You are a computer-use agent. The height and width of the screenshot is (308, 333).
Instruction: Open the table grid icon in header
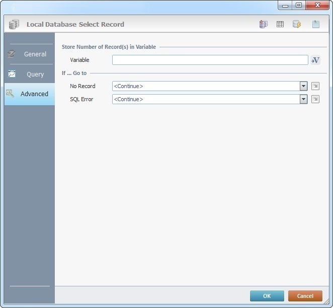[280, 24]
